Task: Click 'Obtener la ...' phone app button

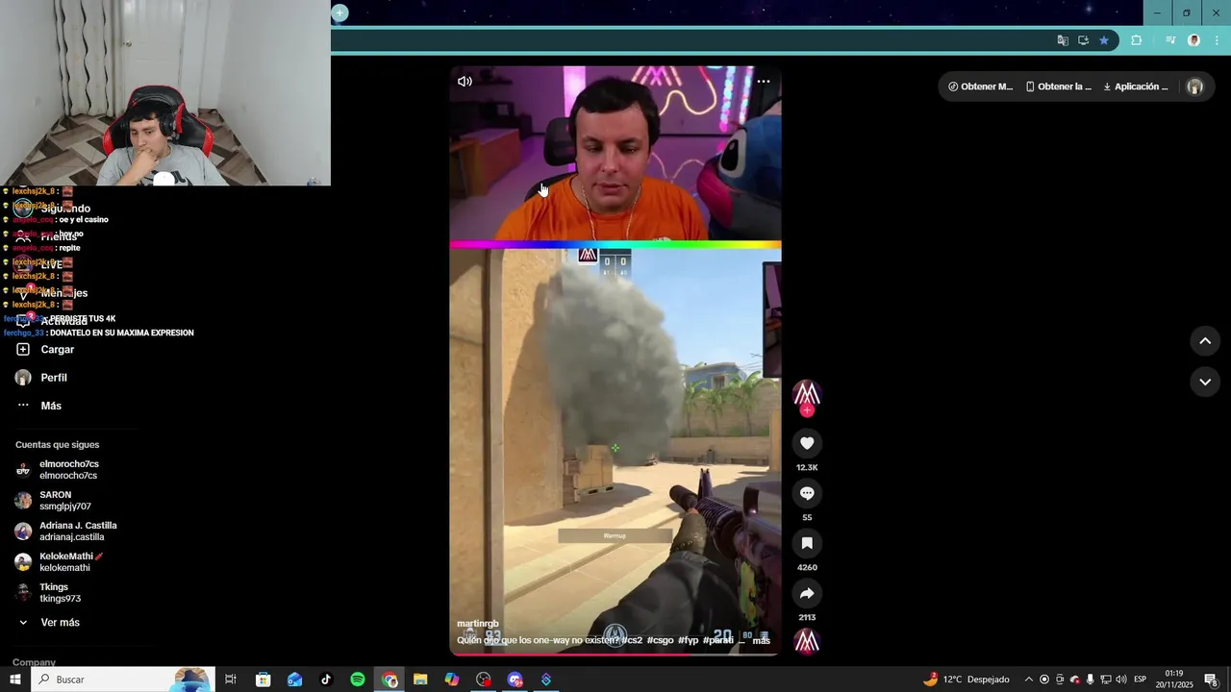Action: 1059,86
